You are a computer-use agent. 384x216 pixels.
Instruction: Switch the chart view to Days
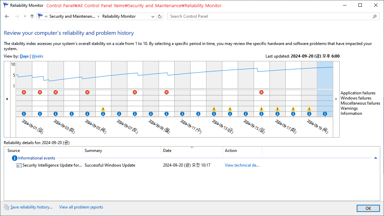pos(24,56)
